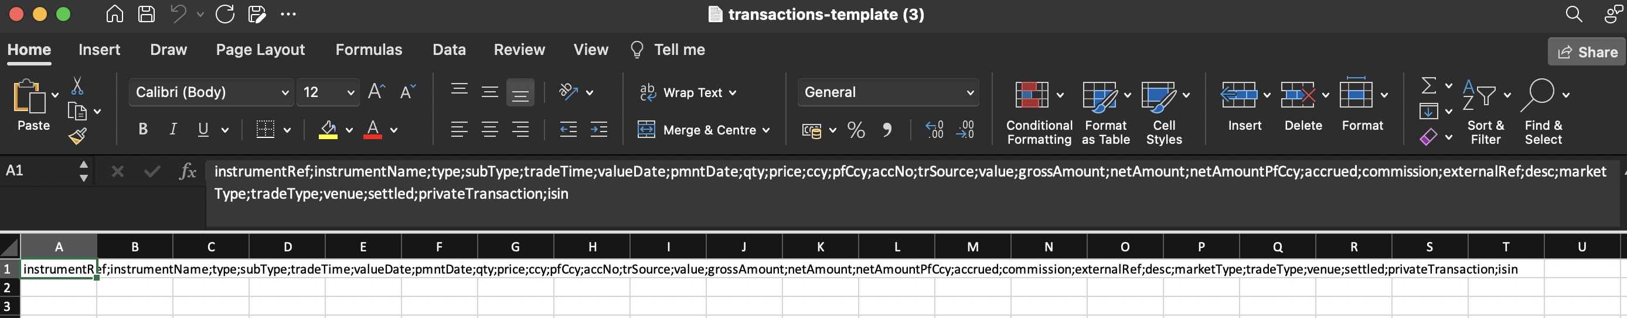Click the Increase Indent icon

599,130
